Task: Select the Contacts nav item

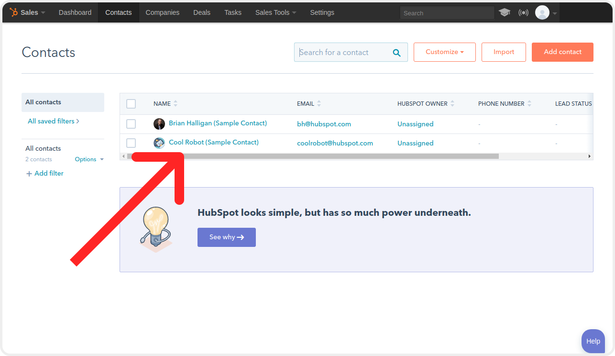Action: click(119, 12)
